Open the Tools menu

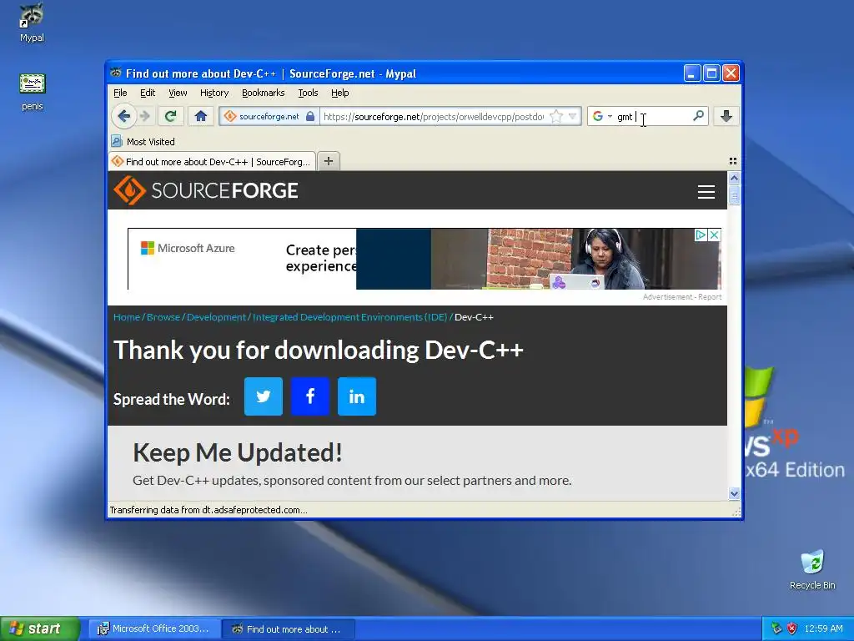point(308,93)
